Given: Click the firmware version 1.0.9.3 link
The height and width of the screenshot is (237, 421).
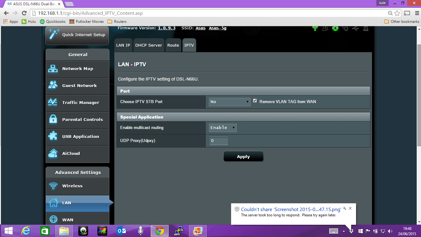Looking at the screenshot, I should click(167, 28).
